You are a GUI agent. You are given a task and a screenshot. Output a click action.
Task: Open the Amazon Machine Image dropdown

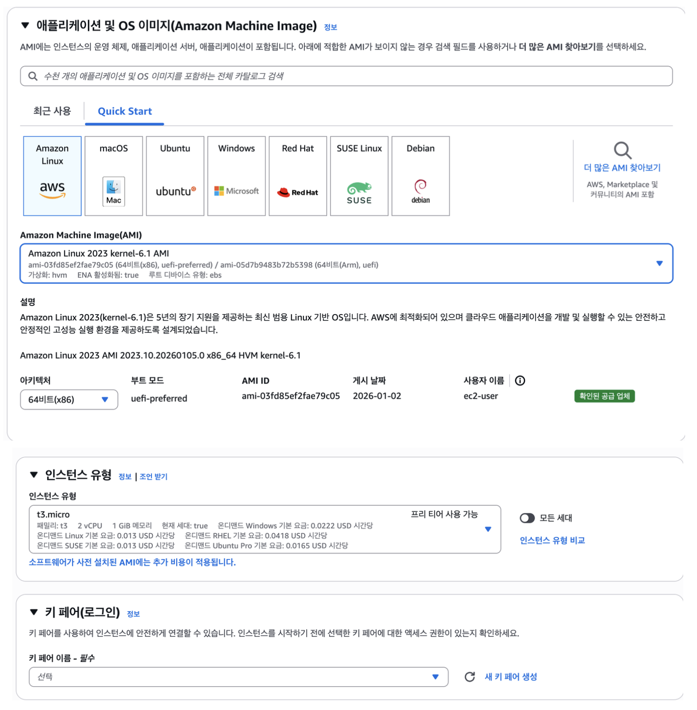346,263
